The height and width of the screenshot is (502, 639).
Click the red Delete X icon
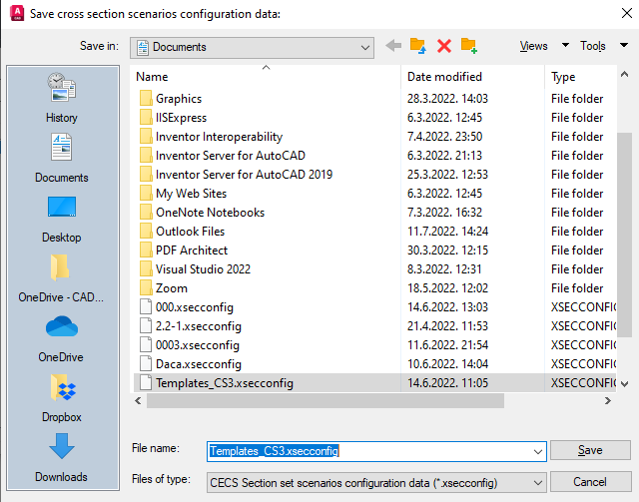[444, 46]
